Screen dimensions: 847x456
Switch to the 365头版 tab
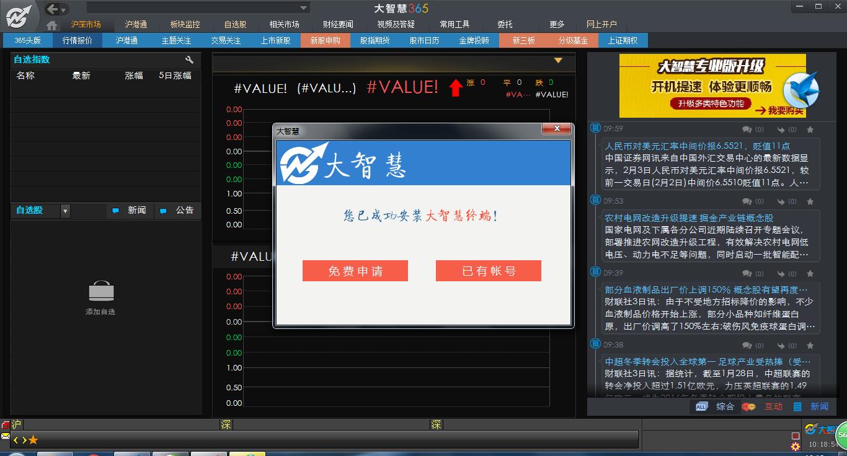click(x=27, y=40)
